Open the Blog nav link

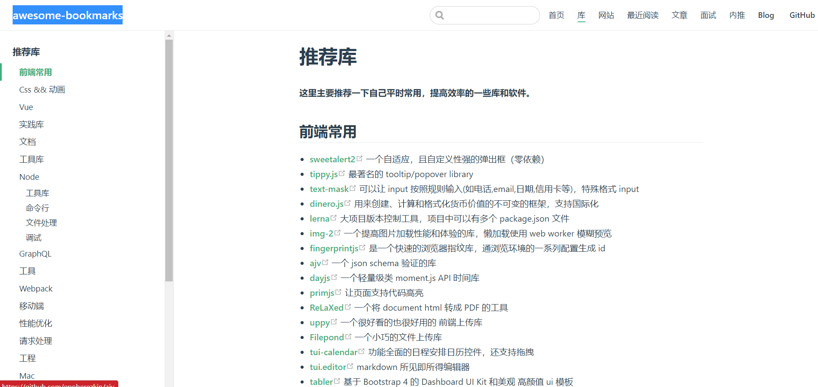[x=766, y=15]
